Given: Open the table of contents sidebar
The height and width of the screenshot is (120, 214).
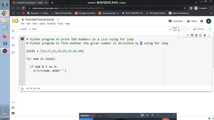Looking at the screenshot, I should [13, 31].
